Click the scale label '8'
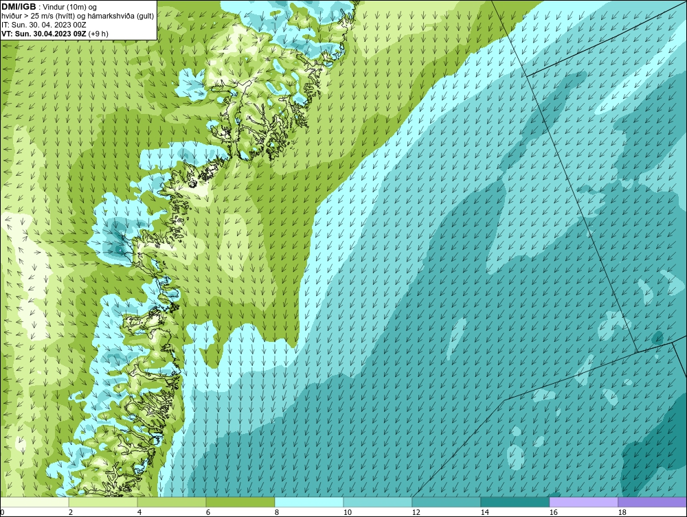The width and height of the screenshot is (687, 517). pos(276,512)
